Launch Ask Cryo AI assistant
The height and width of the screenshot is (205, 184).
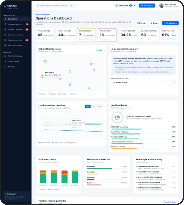coord(147,6)
